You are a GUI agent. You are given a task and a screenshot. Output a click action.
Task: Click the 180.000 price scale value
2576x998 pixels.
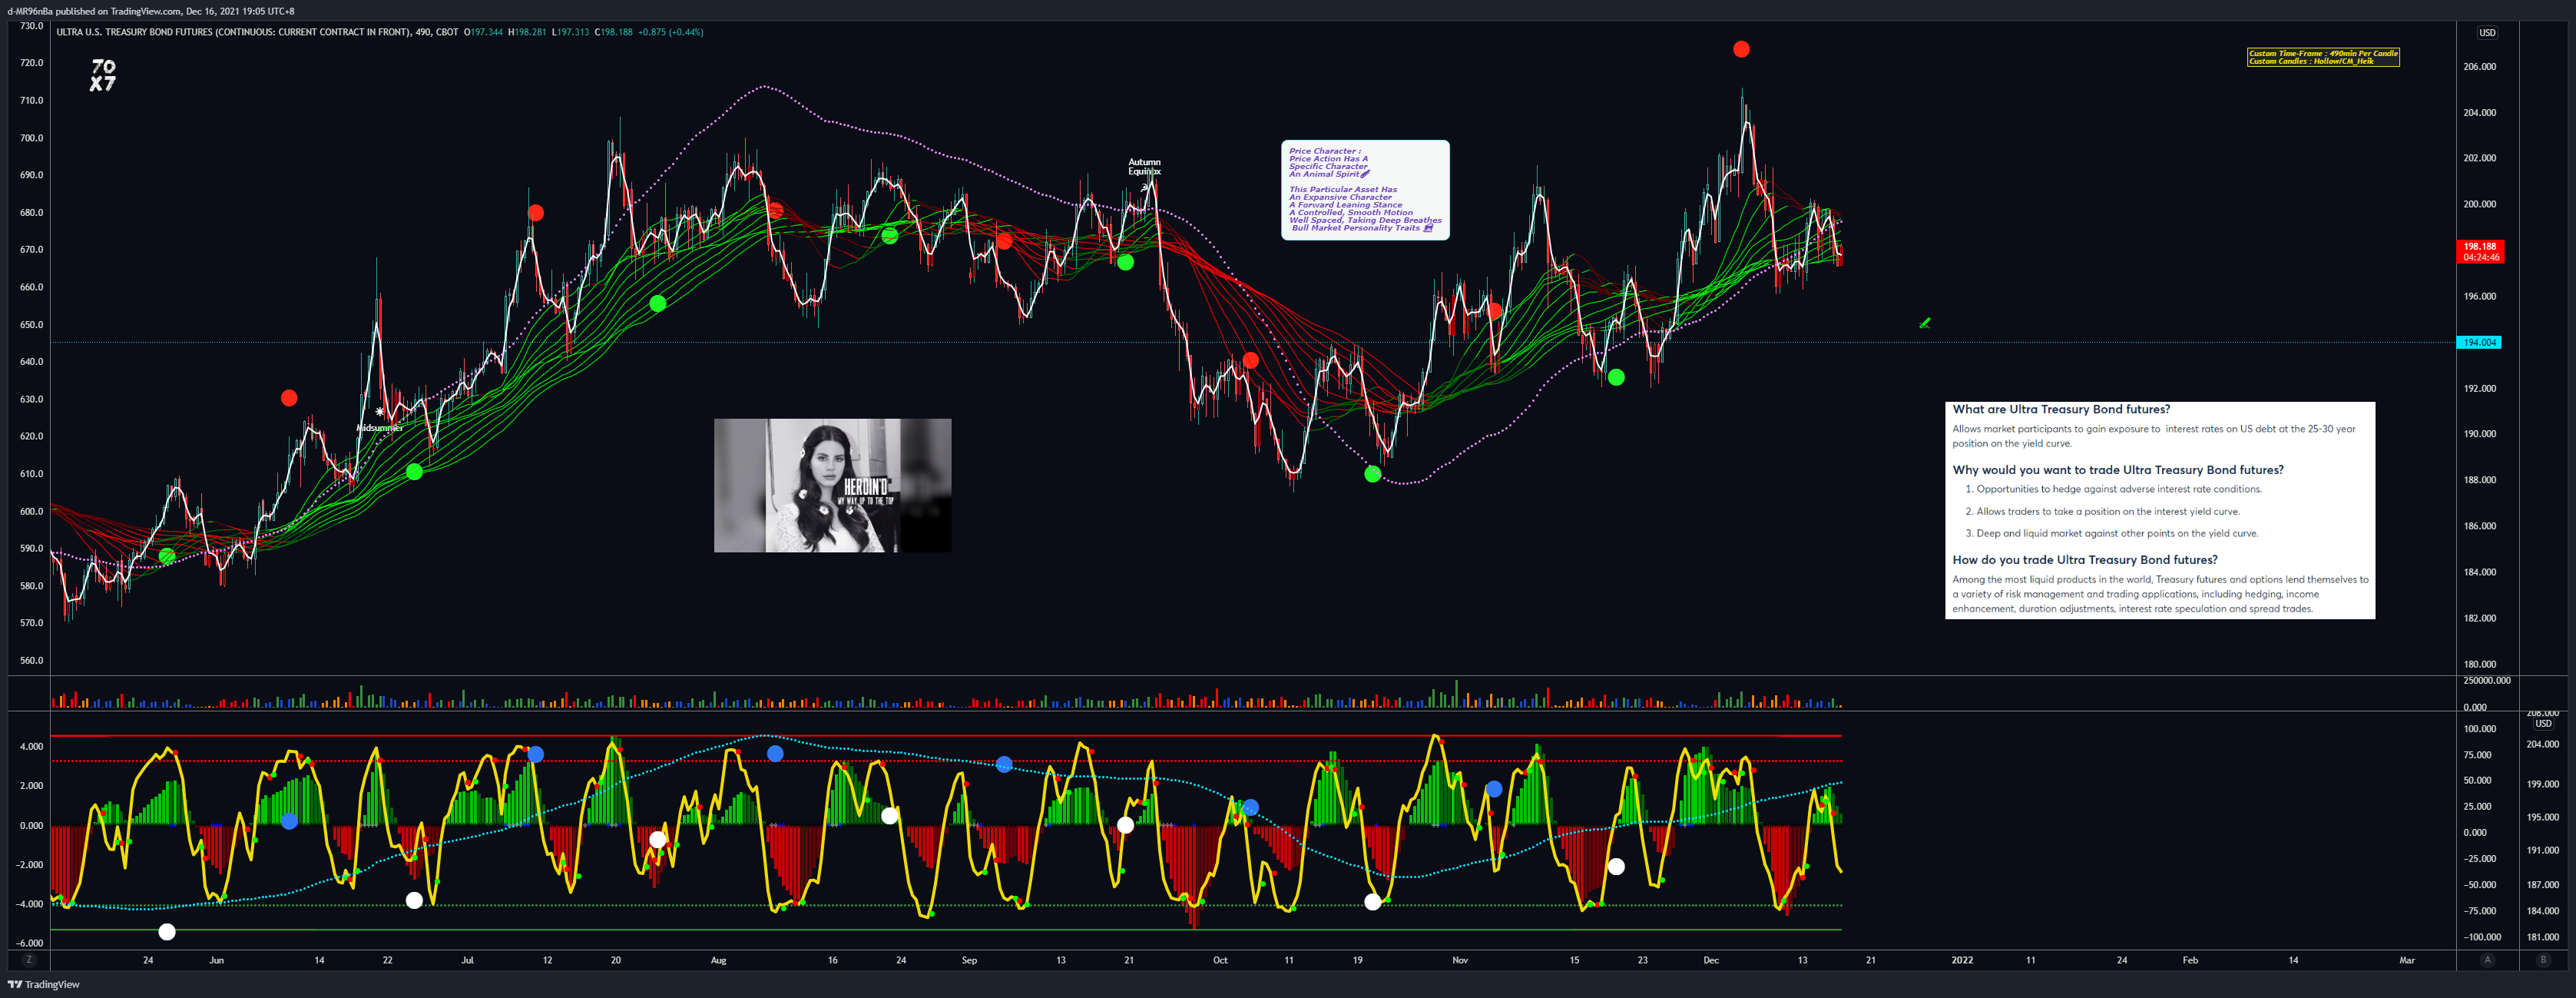(2479, 665)
